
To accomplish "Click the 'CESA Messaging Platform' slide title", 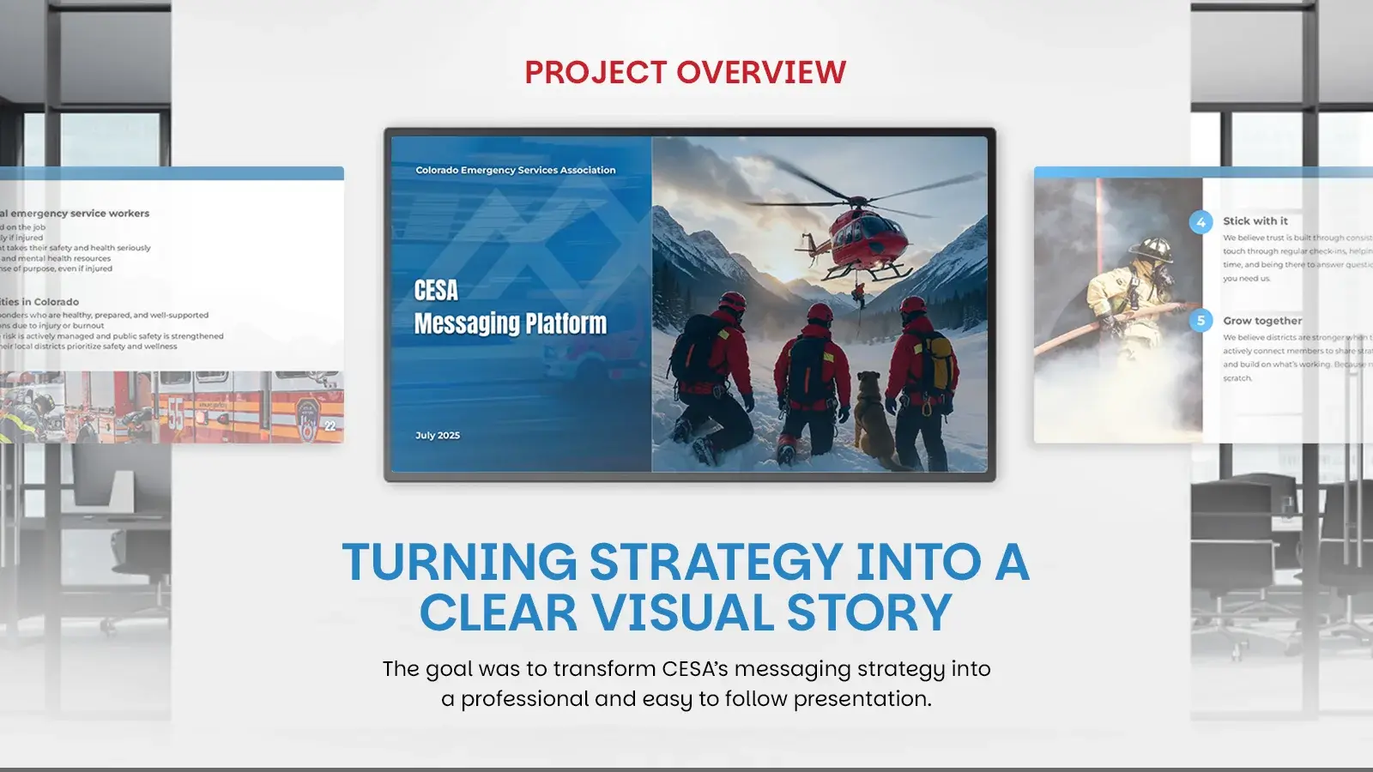I will tap(511, 307).
